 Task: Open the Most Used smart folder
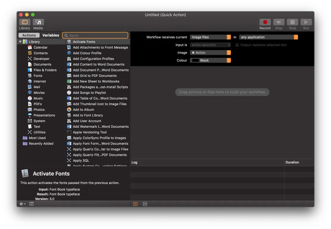click(x=37, y=138)
